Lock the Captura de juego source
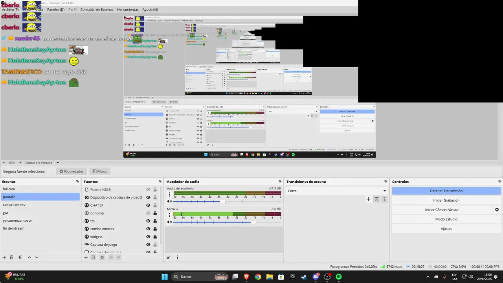Screen dimensions: 503x283 [155, 244]
